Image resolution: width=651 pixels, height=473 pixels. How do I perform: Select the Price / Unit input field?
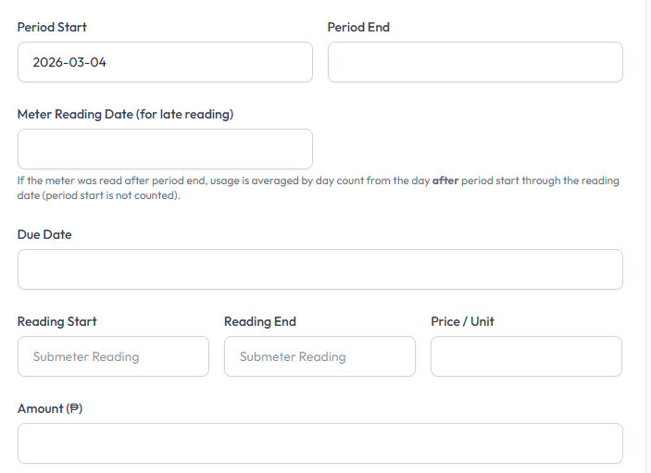tap(526, 356)
